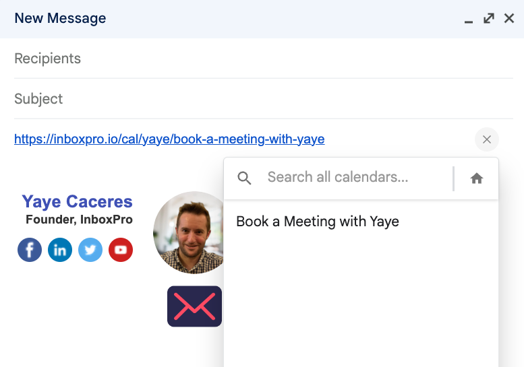The height and width of the screenshot is (367, 524).
Task: Click the YouTube icon in signature
Action: 121,250
